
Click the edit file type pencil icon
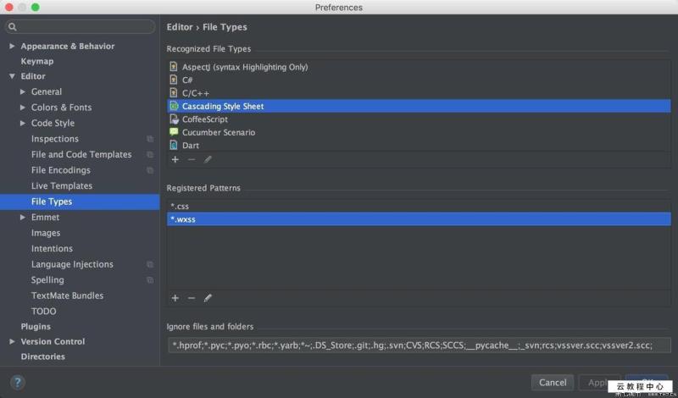[x=208, y=159]
